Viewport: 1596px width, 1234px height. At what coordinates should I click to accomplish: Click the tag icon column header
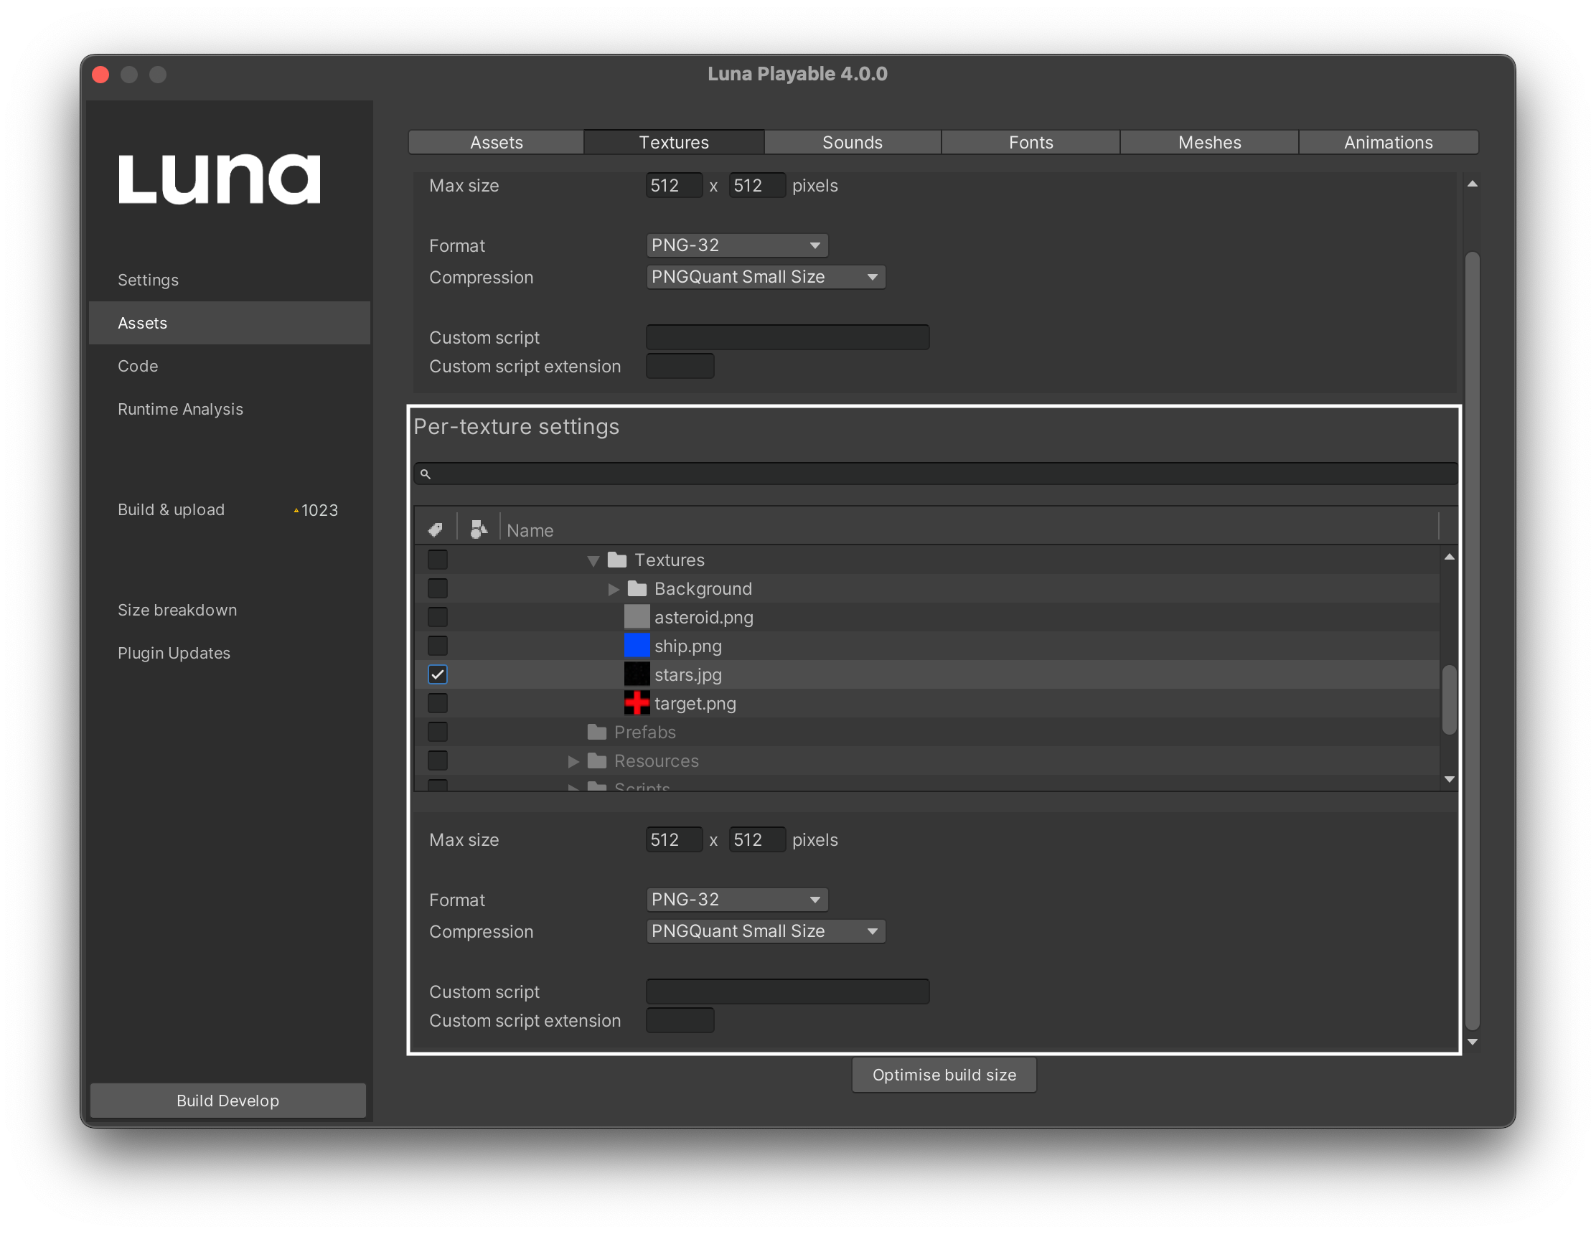436,529
